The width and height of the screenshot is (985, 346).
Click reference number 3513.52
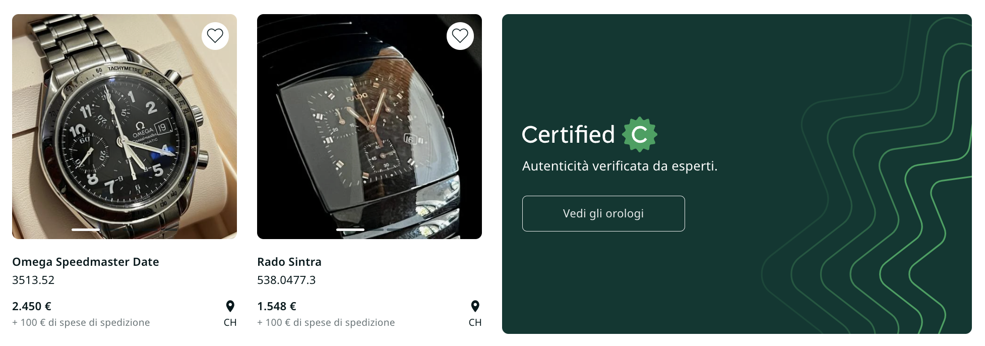point(33,280)
